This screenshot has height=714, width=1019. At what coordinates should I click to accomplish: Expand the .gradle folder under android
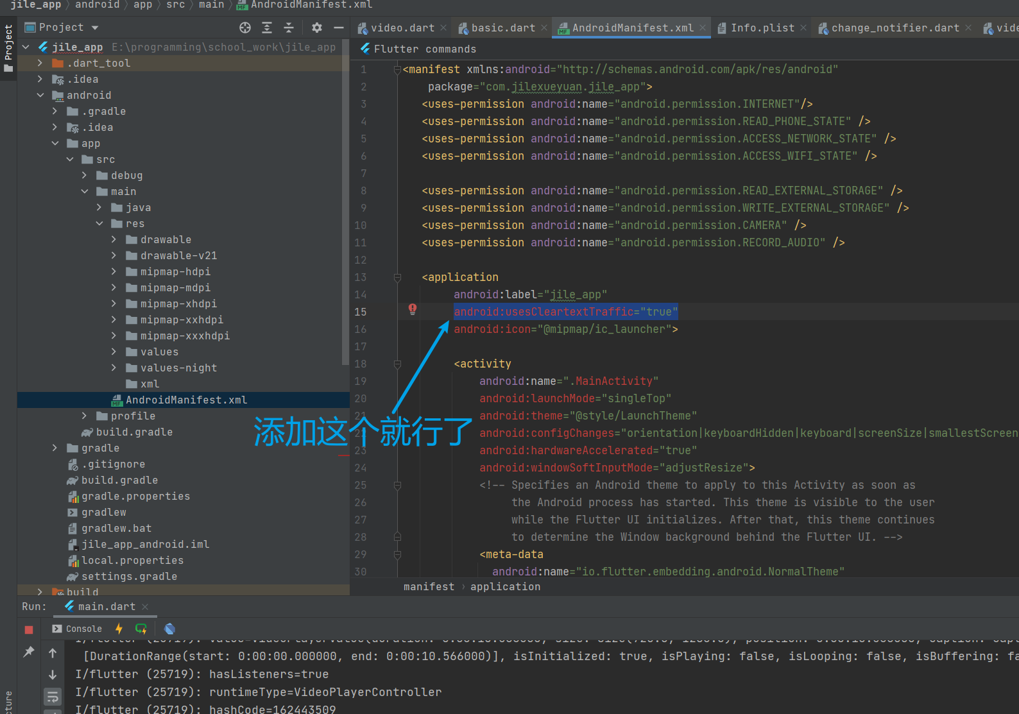55,111
